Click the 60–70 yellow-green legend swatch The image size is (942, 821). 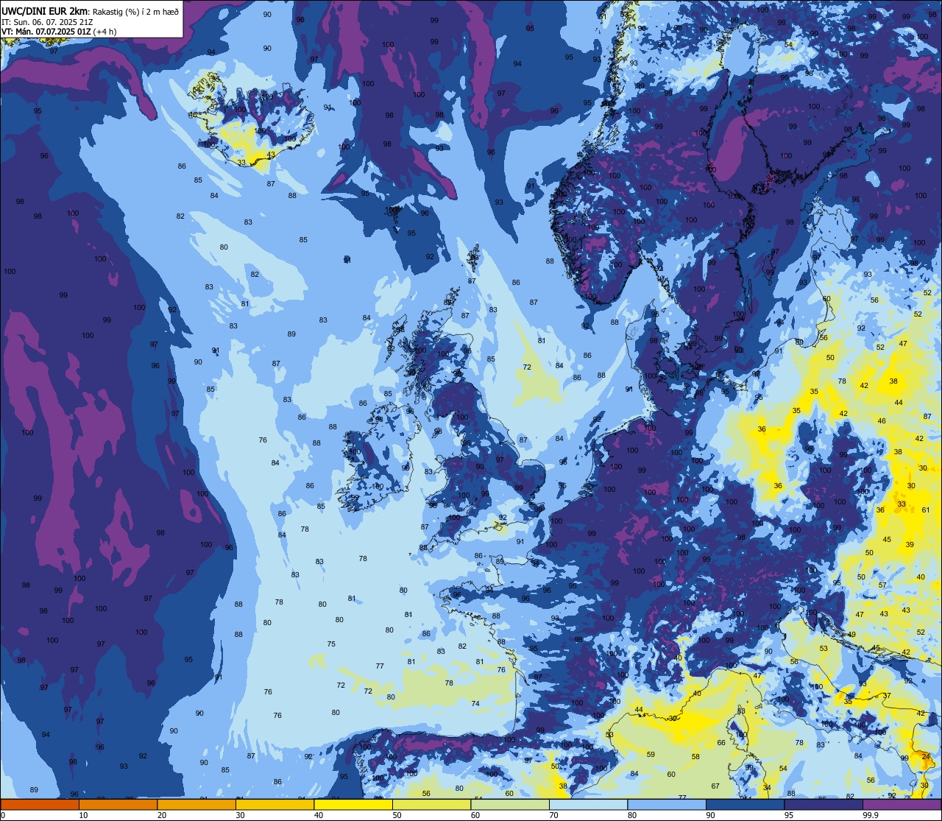pos(510,805)
